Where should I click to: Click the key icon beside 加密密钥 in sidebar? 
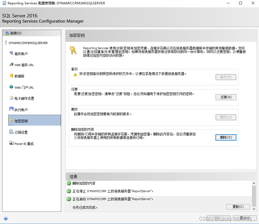coord(11,120)
